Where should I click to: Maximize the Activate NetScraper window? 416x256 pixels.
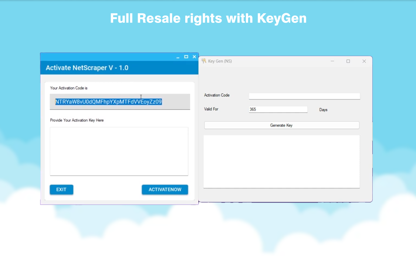click(186, 57)
